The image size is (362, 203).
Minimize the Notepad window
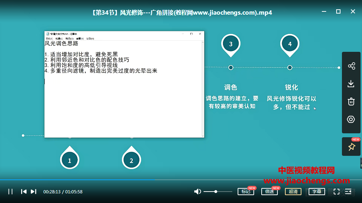pyautogui.click(x=183, y=34)
